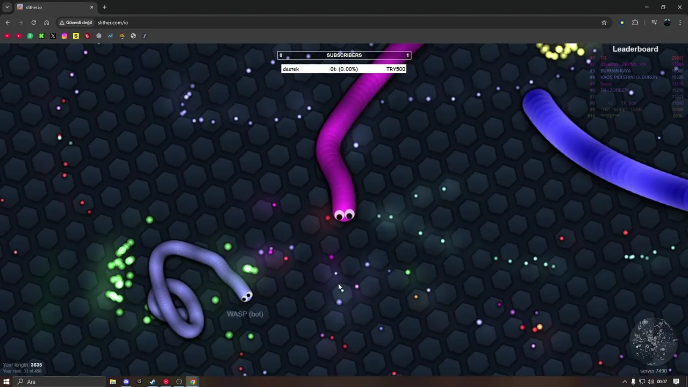Open the italic f bookmark

tap(145, 36)
